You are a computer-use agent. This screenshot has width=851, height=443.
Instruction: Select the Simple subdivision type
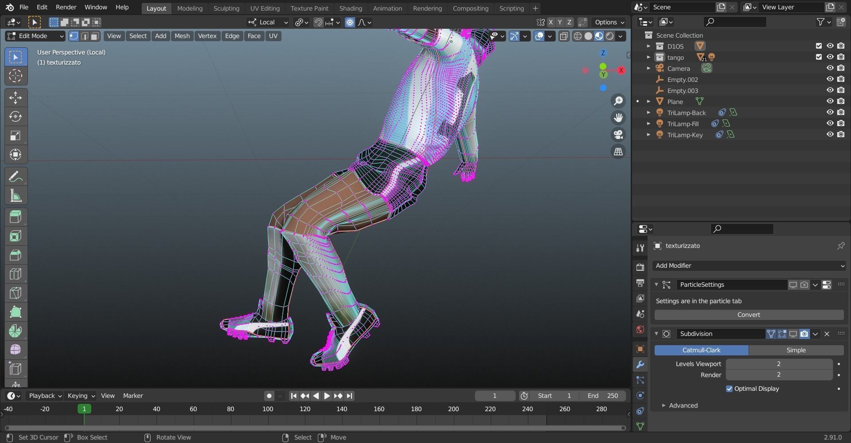pyautogui.click(x=796, y=350)
